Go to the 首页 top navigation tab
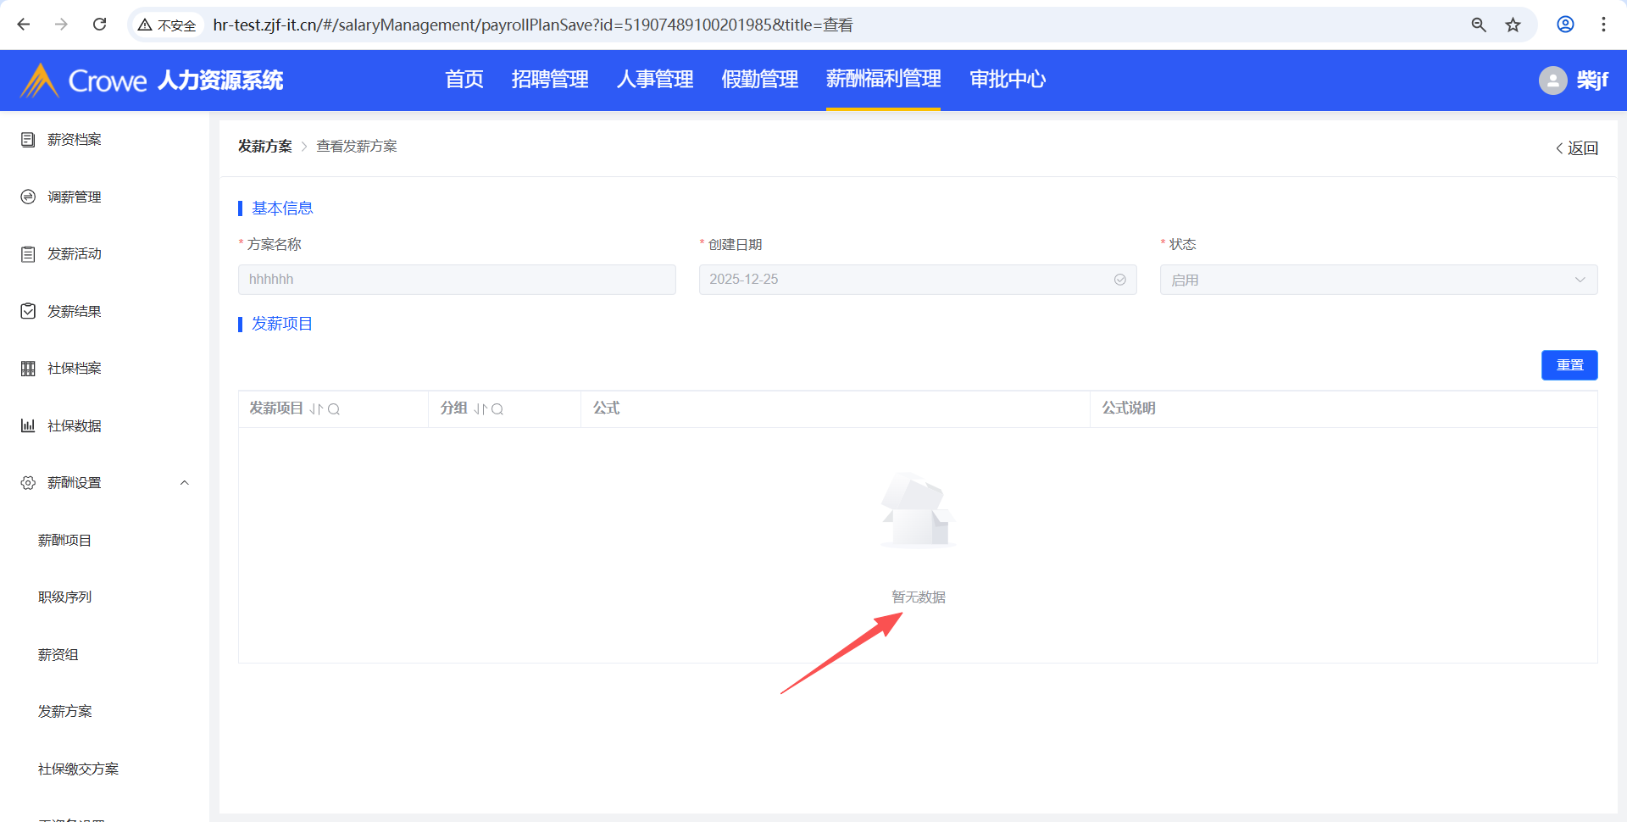Viewport: 1627px width, 822px height. click(x=464, y=80)
